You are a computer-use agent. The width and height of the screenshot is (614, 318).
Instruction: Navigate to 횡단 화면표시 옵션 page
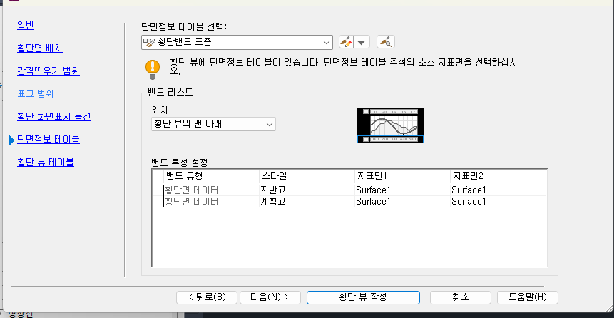54,116
